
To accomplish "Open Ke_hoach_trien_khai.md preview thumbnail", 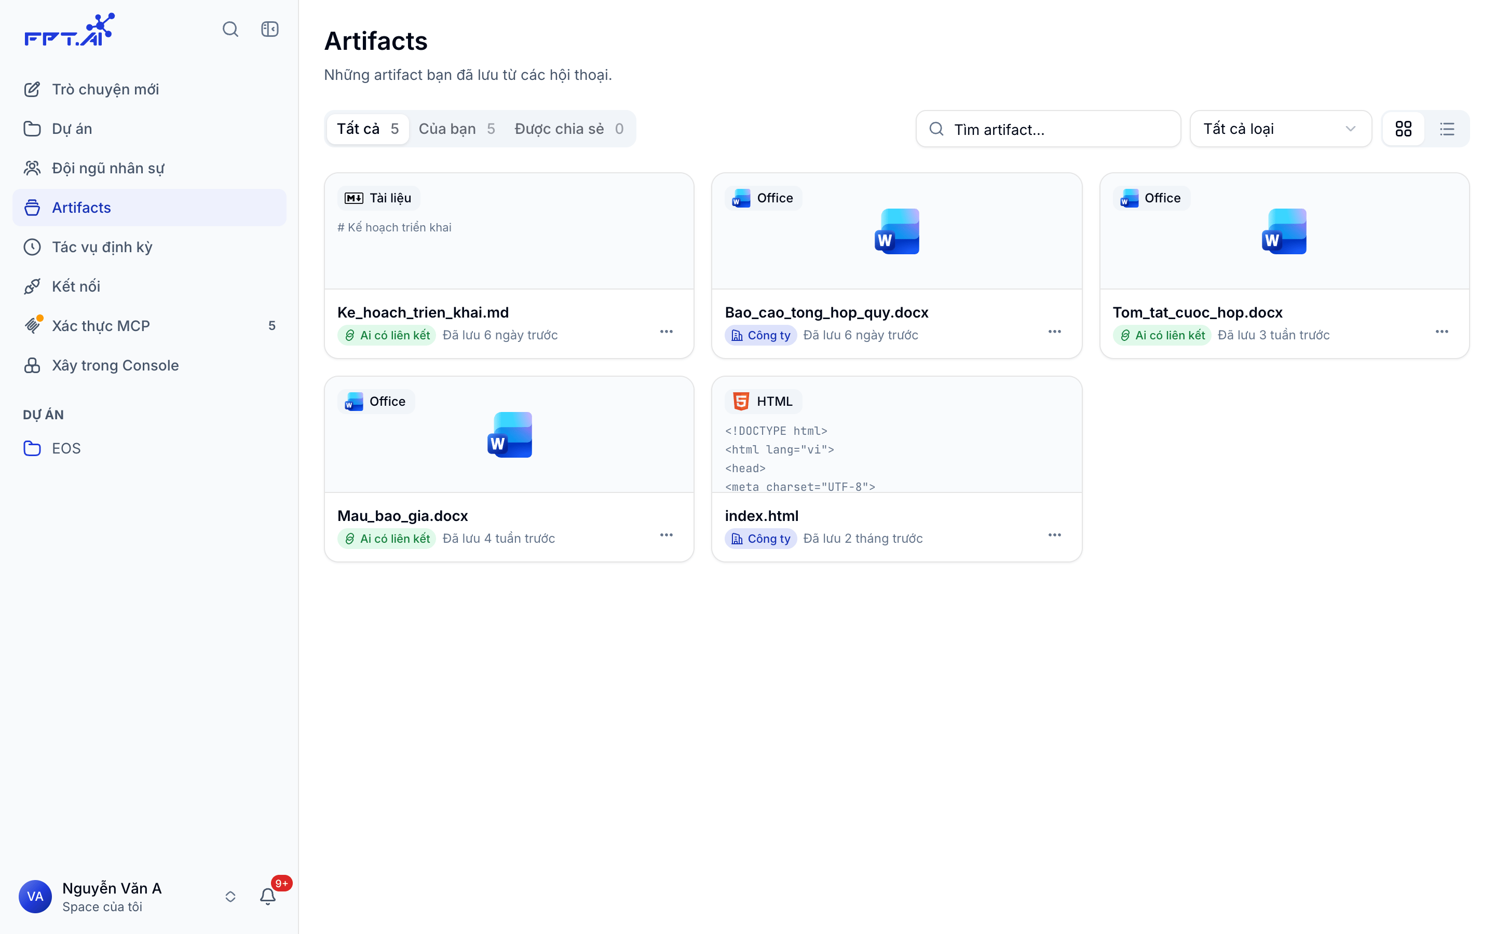I will 509,231.
